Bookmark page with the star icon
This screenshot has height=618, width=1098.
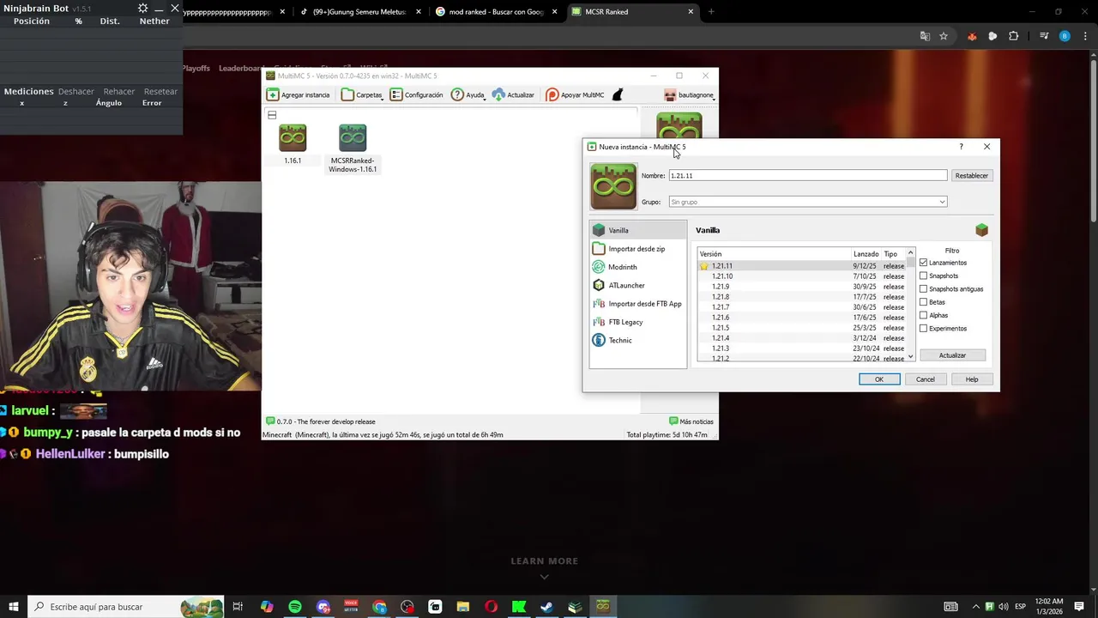coord(944,36)
